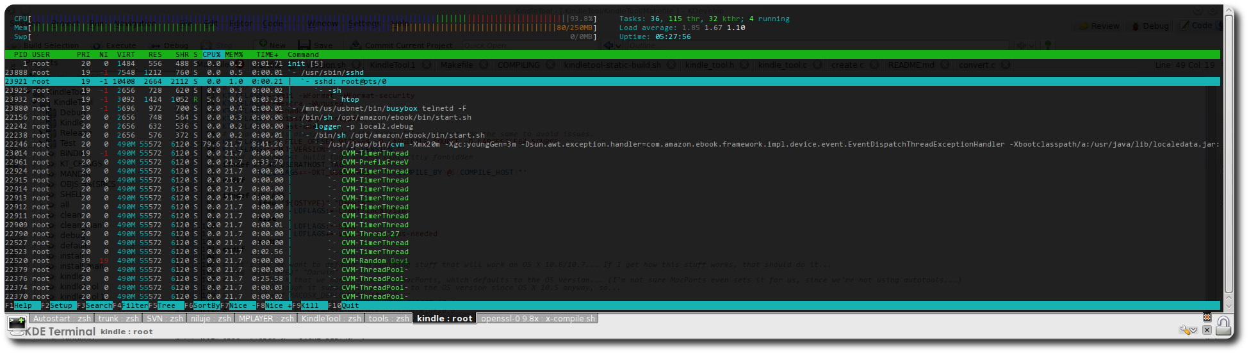Sort by the USER column header
Screen dimensions: 1249x354
41,54
